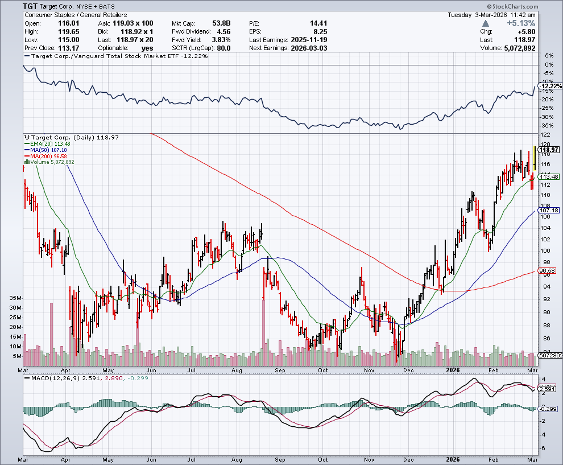563x465 pixels.
Task: Click the 107.18 MA(50) tag on right axis
Action: coord(549,210)
